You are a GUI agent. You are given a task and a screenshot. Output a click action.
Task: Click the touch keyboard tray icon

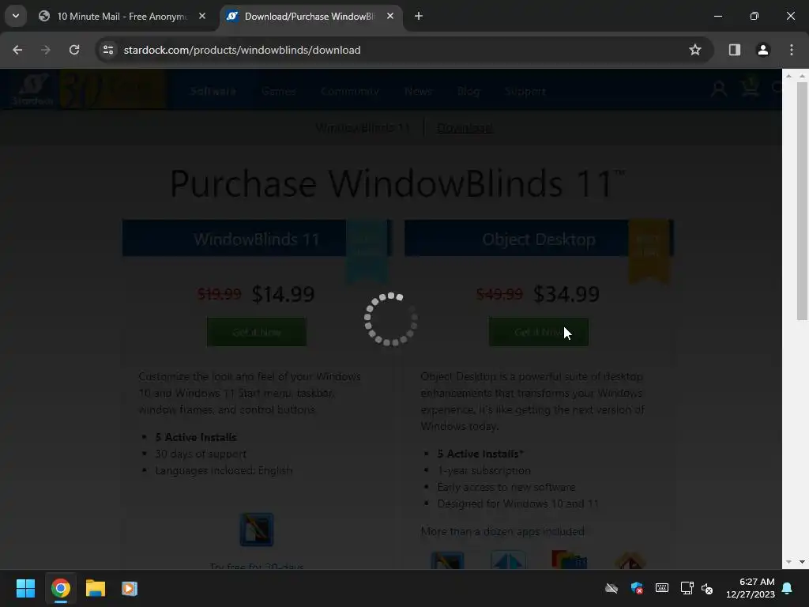coord(662,588)
